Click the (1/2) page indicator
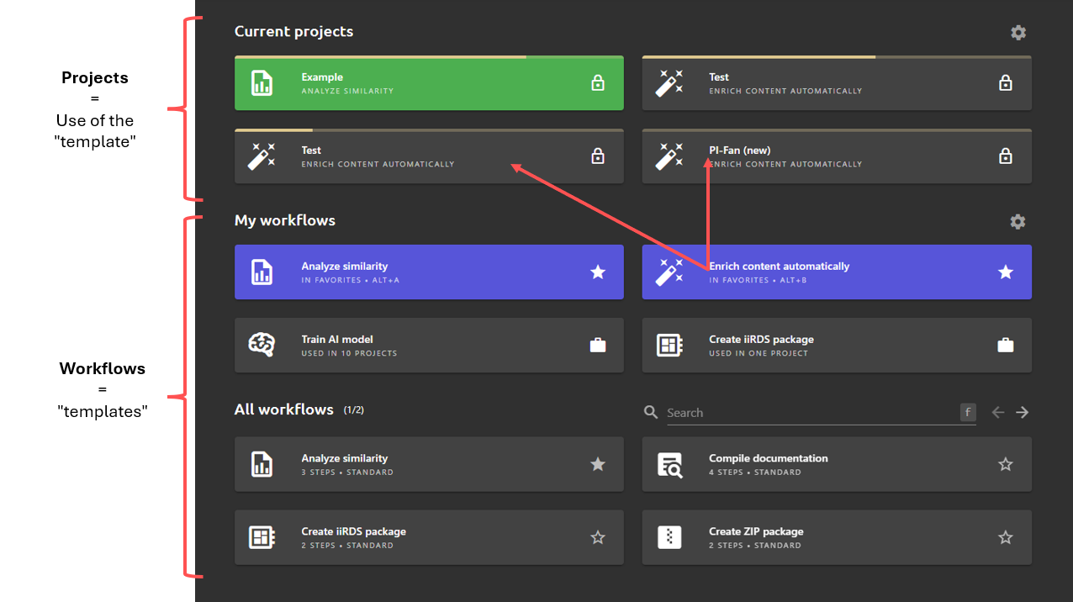The height and width of the screenshot is (602, 1073). (354, 410)
